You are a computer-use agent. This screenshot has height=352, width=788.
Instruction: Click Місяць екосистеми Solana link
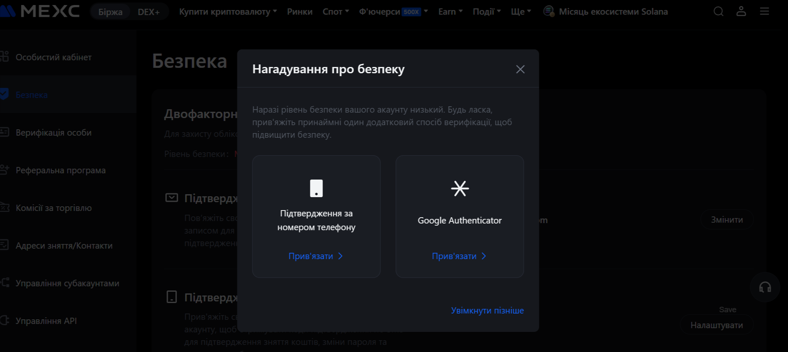point(613,12)
